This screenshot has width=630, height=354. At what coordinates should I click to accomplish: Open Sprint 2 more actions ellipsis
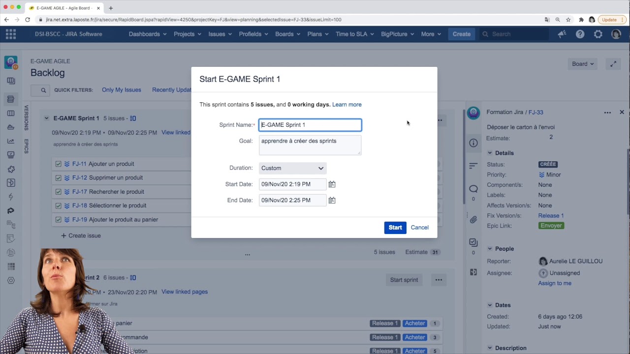point(439,280)
